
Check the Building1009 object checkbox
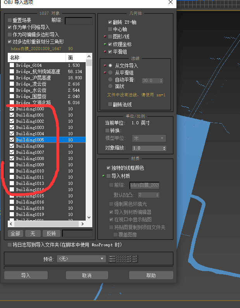click(x=12, y=165)
